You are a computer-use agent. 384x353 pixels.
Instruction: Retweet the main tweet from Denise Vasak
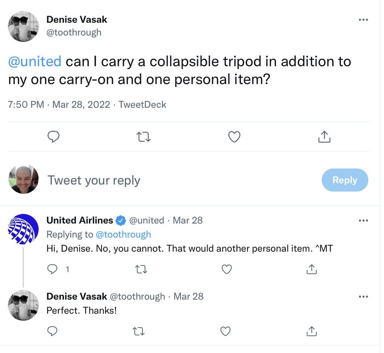pos(143,137)
